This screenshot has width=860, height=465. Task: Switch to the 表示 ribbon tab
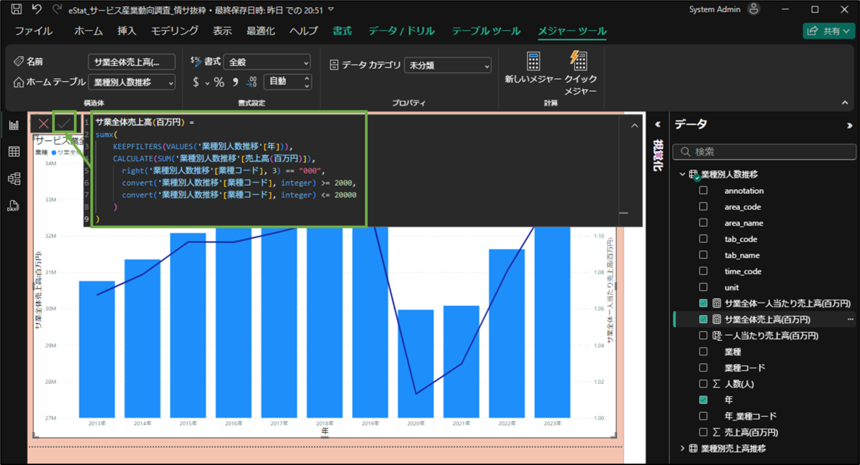click(222, 31)
